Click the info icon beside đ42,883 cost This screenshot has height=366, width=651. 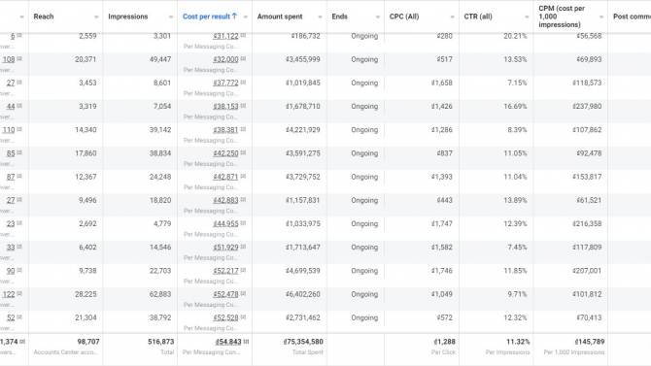coord(243,200)
